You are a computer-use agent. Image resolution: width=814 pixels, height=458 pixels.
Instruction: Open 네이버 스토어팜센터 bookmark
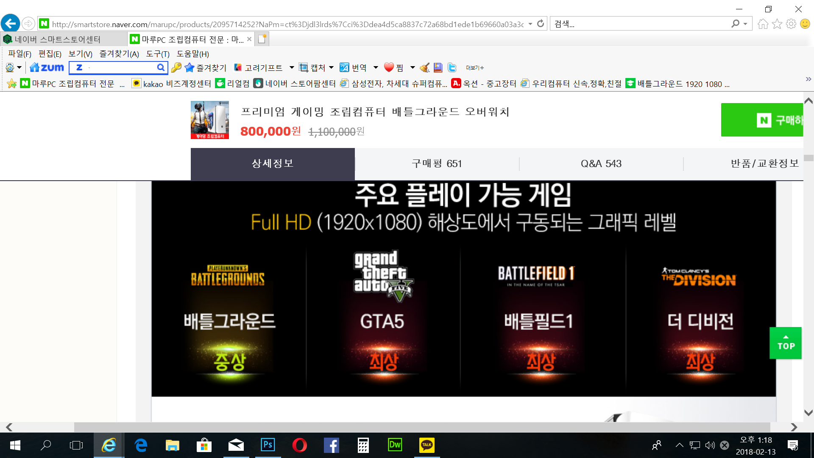[x=295, y=84]
